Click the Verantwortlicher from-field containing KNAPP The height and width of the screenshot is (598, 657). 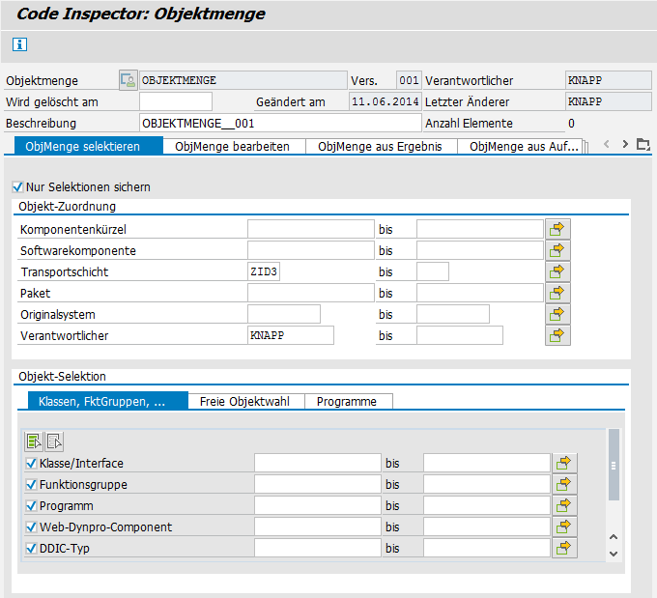(291, 335)
